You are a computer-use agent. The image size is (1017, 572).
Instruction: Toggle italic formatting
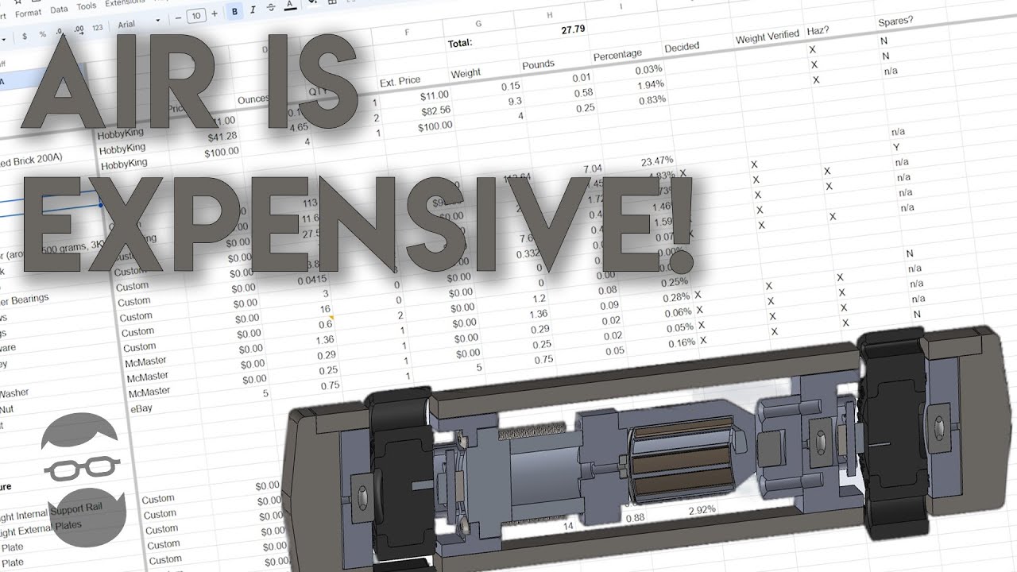coord(253,9)
